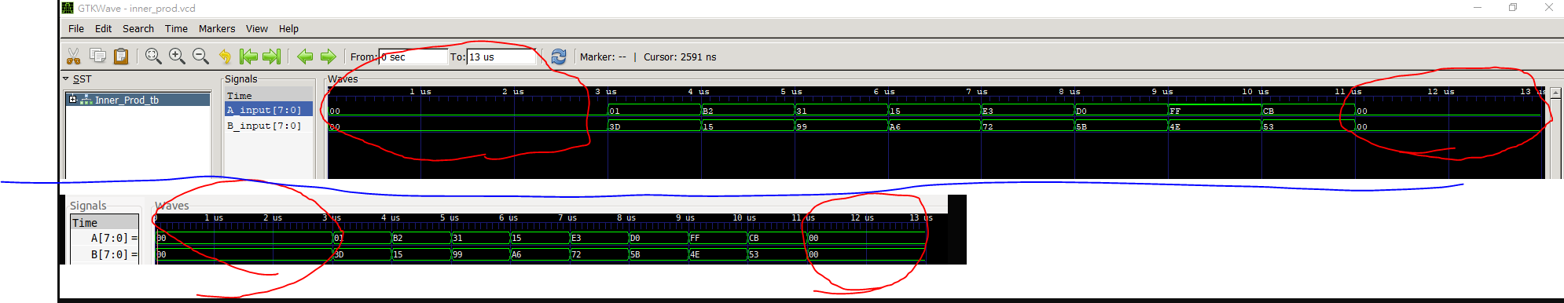The height and width of the screenshot is (303, 1564).
Task: Find previous edge with green left arrow
Action: point(305,56)
